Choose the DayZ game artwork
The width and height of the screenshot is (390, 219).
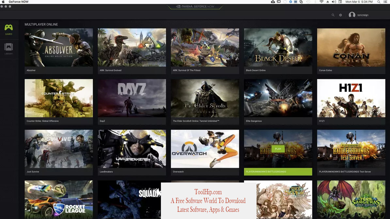tap(132, 98)
